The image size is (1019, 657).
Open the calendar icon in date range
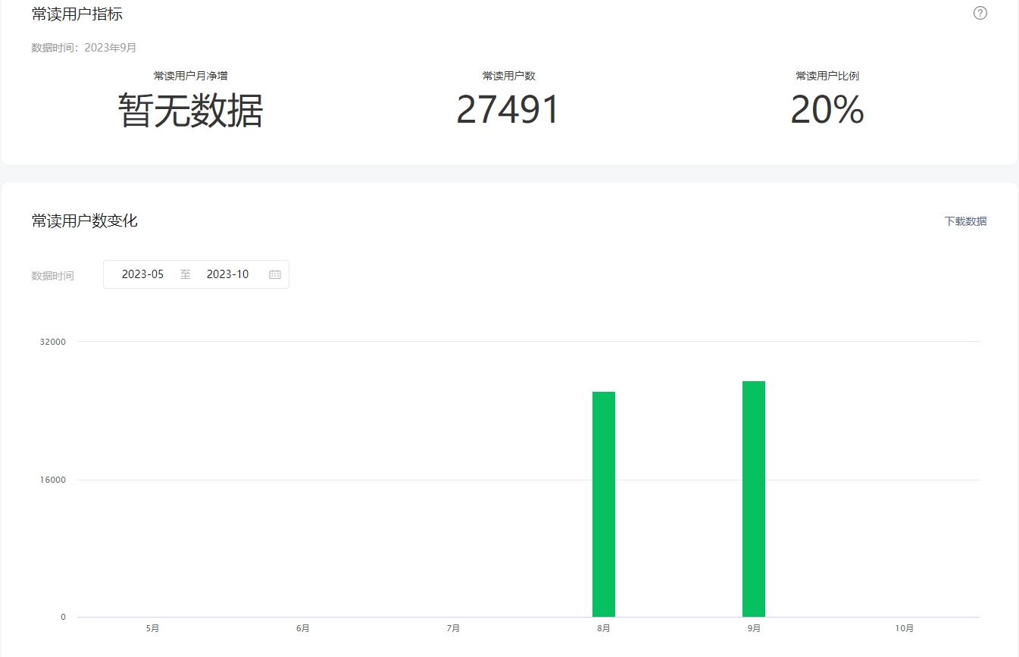(x=275, y=274)
